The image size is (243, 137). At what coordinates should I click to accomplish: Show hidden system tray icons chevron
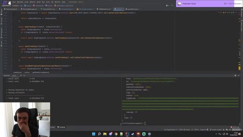[216, 134]
